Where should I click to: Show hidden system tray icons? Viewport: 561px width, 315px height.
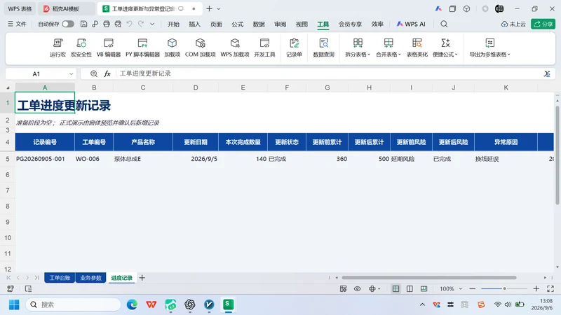[x=423, y=304]
